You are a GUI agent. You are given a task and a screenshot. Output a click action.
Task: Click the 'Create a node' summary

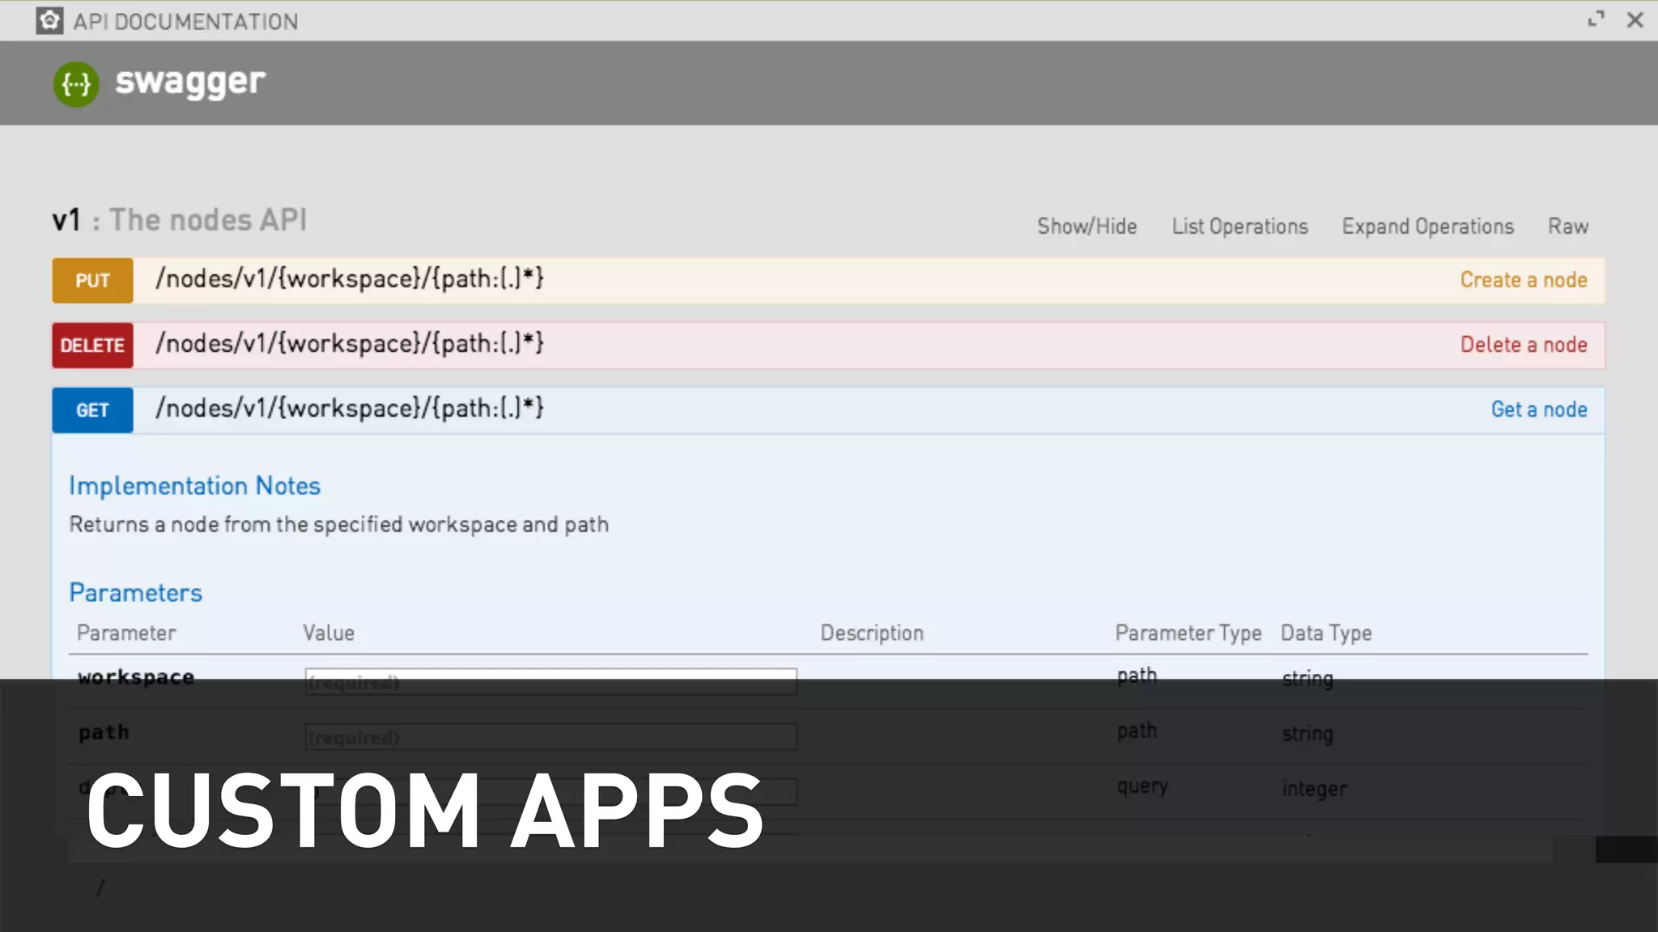pos(1524,280)
